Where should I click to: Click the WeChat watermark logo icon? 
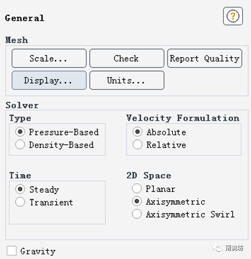tap(217, 248)
